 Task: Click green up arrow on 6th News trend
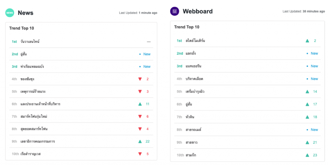[140, 104]
